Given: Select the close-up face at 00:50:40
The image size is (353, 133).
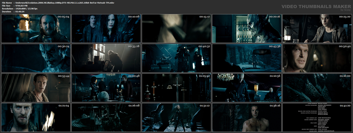Looking at the screenshot, I should (317, 58).
